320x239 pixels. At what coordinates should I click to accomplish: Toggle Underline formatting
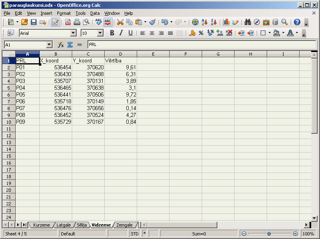[131, 33]
